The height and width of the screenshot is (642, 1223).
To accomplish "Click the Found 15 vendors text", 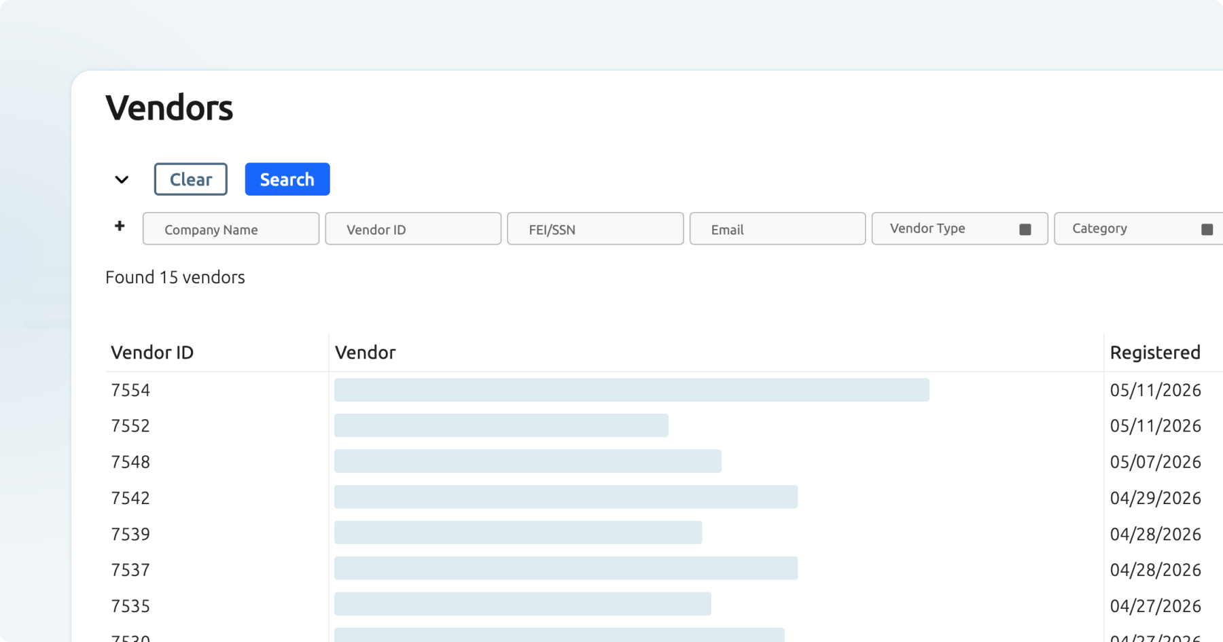I will point(175,277).
